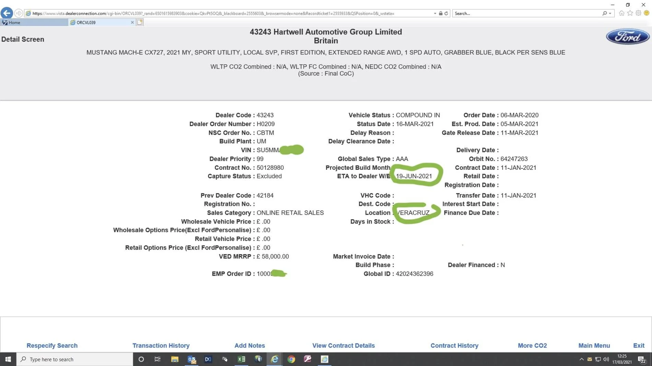Open Google Chrome from taskbar
The height and width of the screenshot is (366, 652).
[x=291, y=359]
